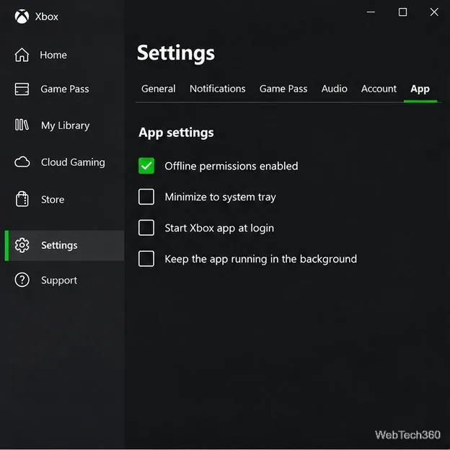Click the 'Settings' page title

[176, 53]
